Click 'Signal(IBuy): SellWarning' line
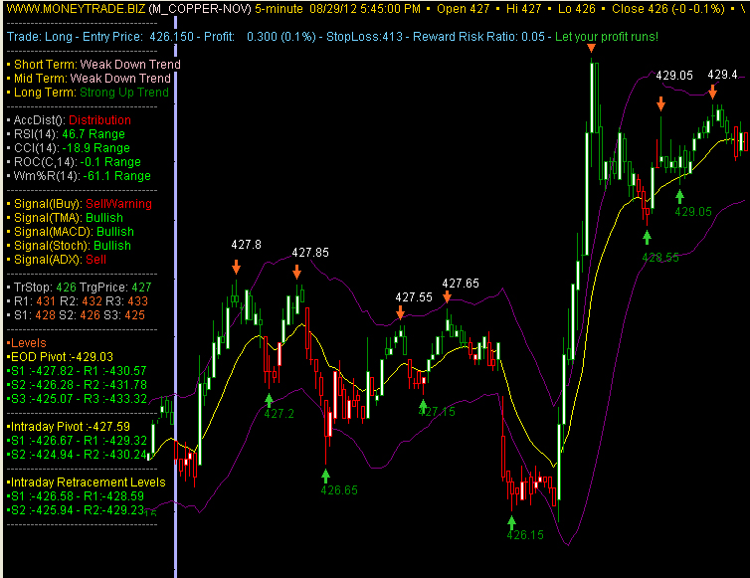 click(80, 203)
